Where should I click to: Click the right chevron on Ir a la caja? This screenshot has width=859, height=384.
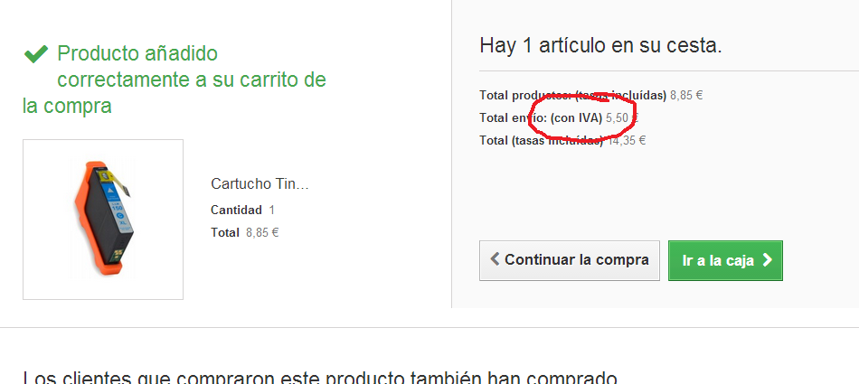coord(767,260)
